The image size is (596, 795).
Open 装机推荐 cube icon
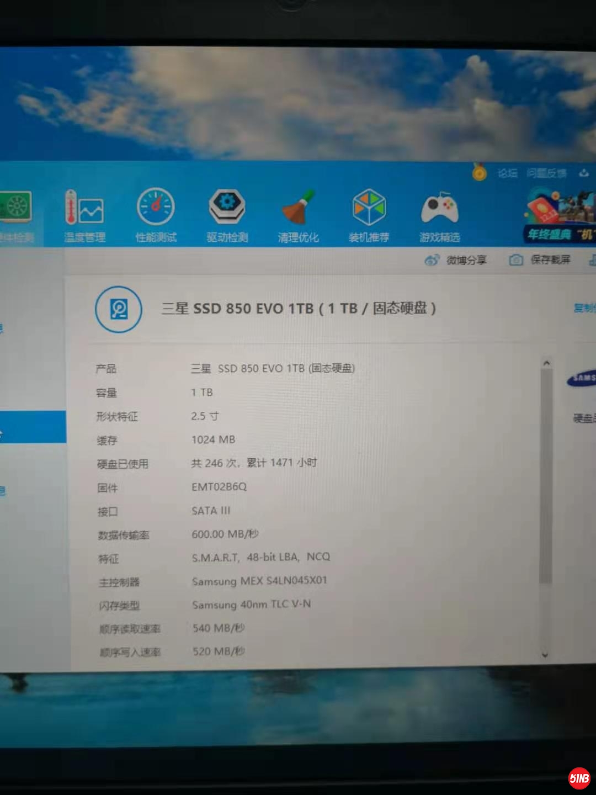[369, 208]
